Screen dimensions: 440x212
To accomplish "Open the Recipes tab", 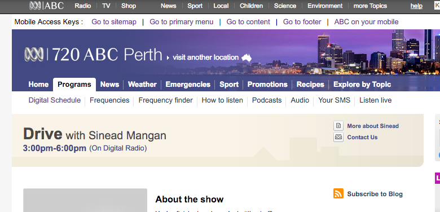I will [310, 85].
